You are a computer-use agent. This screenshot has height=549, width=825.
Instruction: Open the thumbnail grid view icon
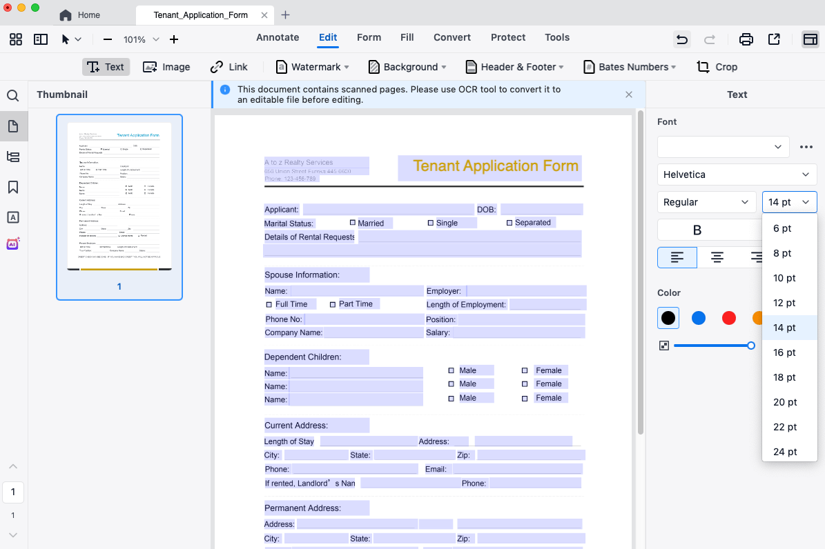(x=16, y=39)
